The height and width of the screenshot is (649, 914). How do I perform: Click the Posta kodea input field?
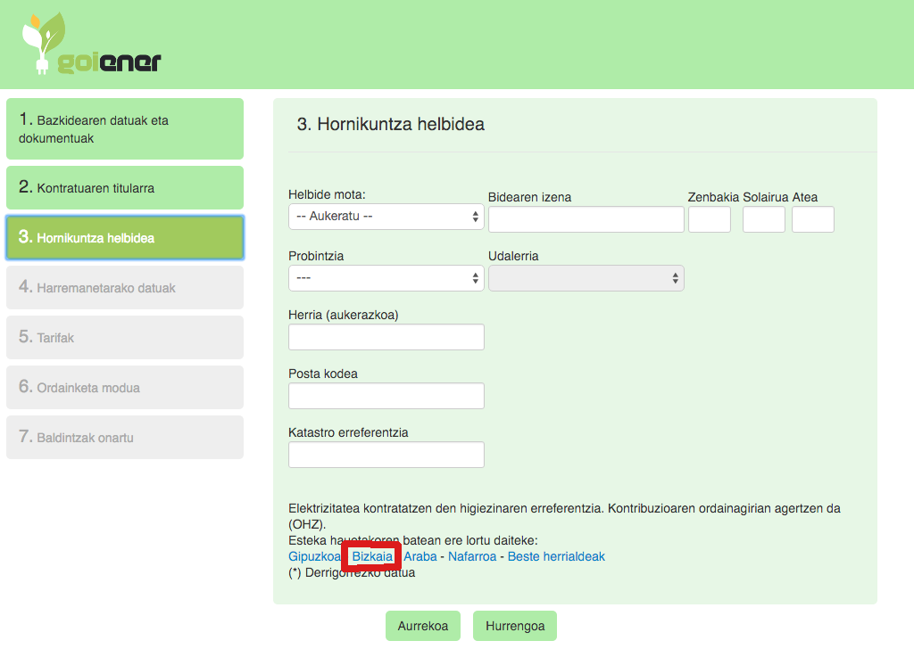point(386,396)
